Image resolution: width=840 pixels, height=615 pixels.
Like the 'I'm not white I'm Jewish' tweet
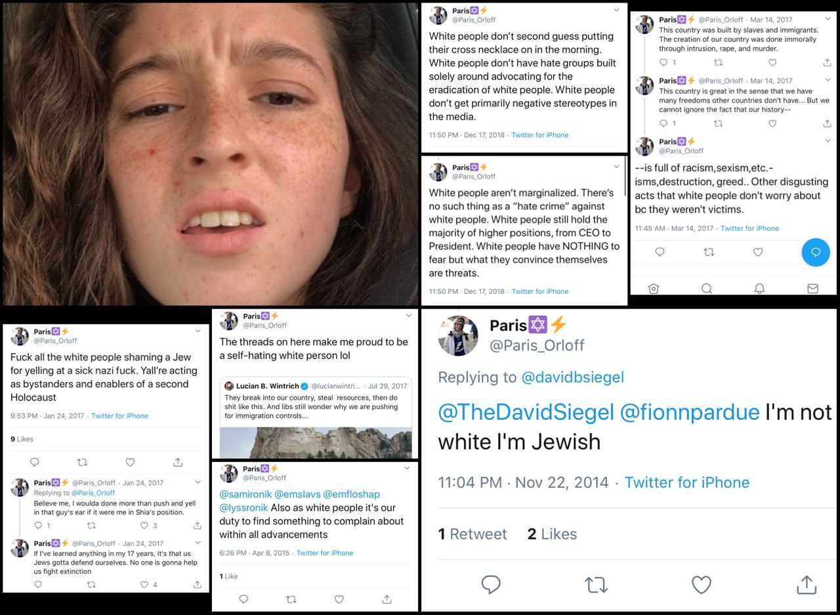pyautogui.click(x=702, y=584)
